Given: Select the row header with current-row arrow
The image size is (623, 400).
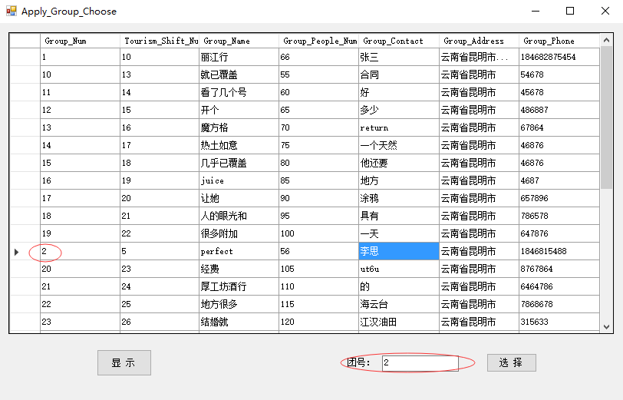Looking at the screenshot, I should (24, 251).
